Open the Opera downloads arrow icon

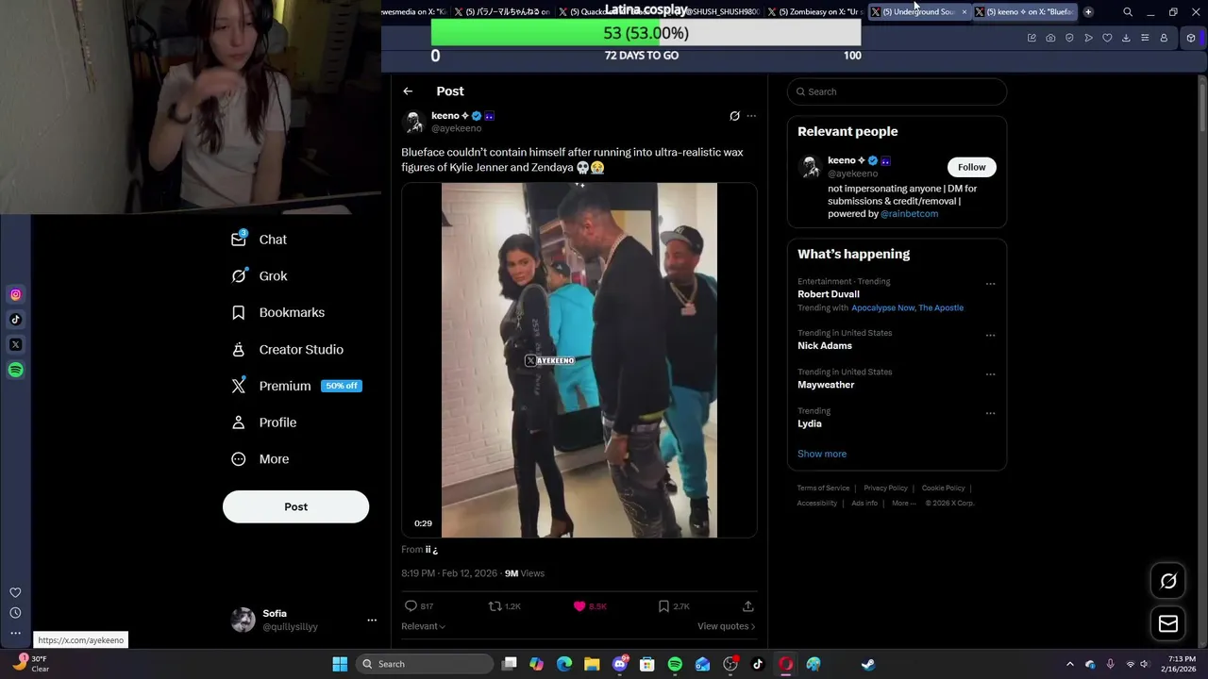[x=1126, y=38]
